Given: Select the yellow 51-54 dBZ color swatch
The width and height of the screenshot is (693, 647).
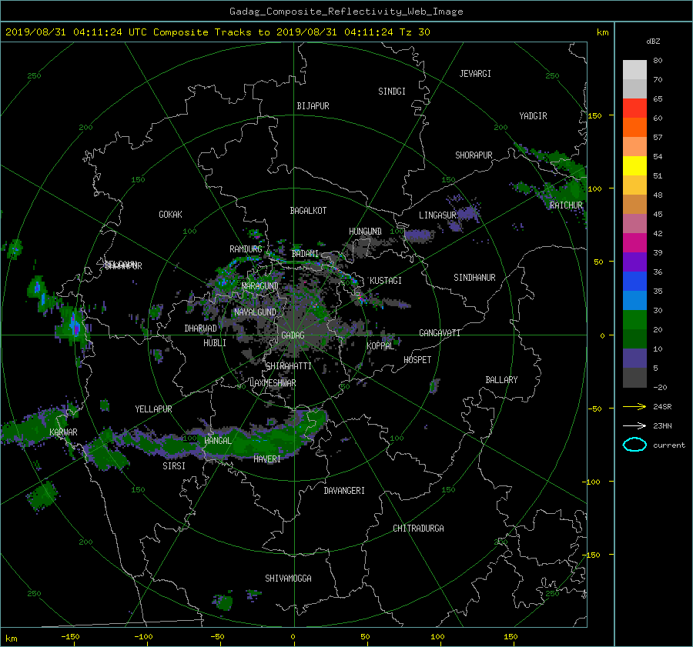Looking at the screenshot, I should point(634,166).
